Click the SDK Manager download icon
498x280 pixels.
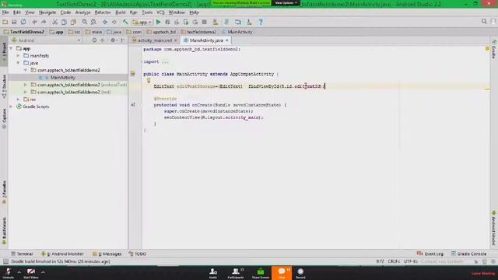point(249,22)
